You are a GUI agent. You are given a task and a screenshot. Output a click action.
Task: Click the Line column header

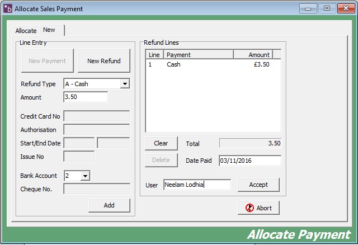[154, 55]
